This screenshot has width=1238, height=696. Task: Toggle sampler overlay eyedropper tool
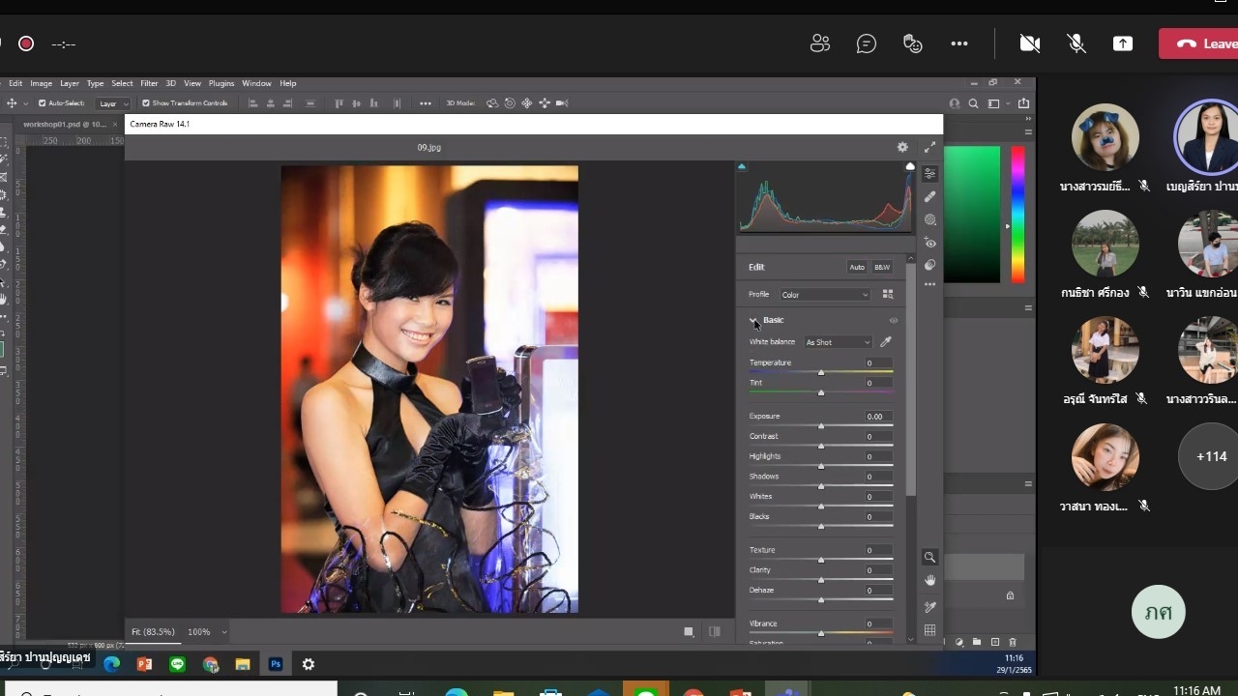coord(929,607)
